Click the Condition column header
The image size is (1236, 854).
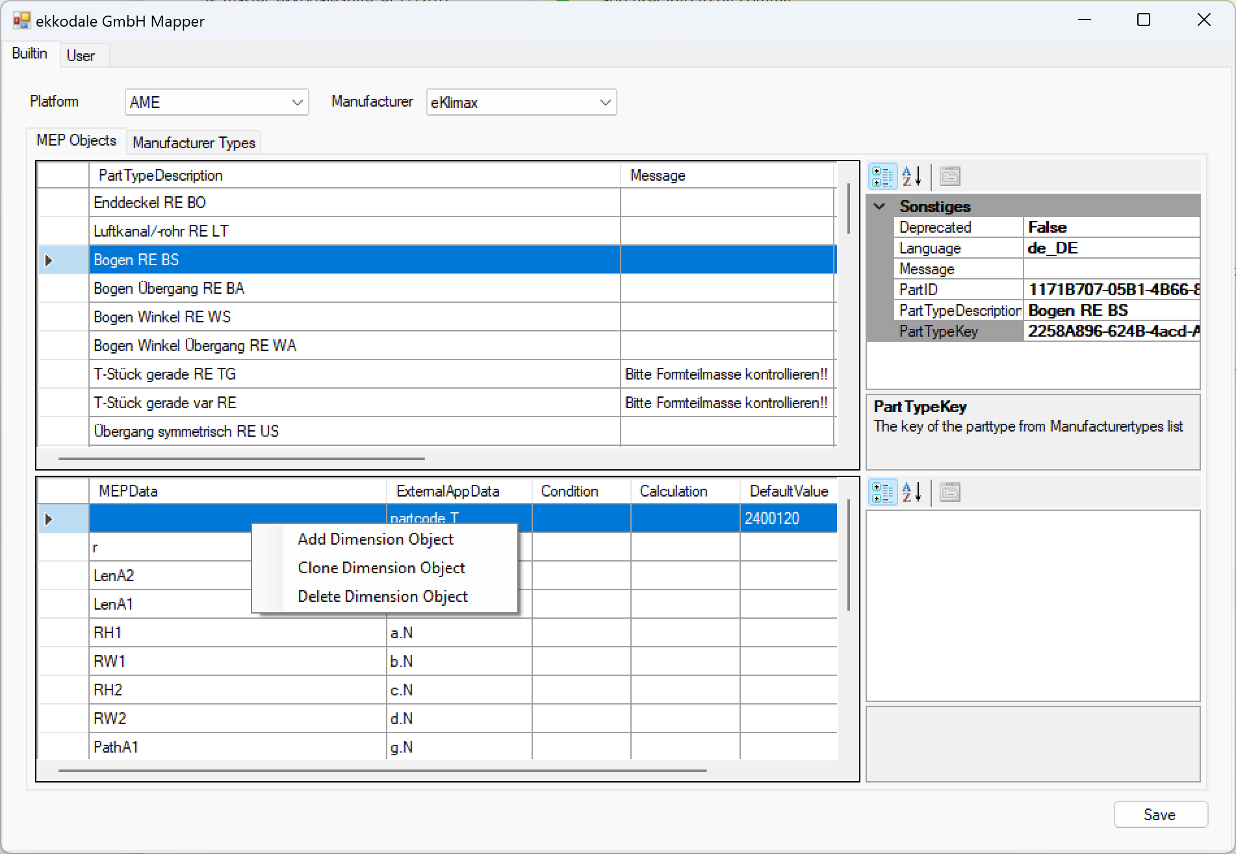[582, 491]
